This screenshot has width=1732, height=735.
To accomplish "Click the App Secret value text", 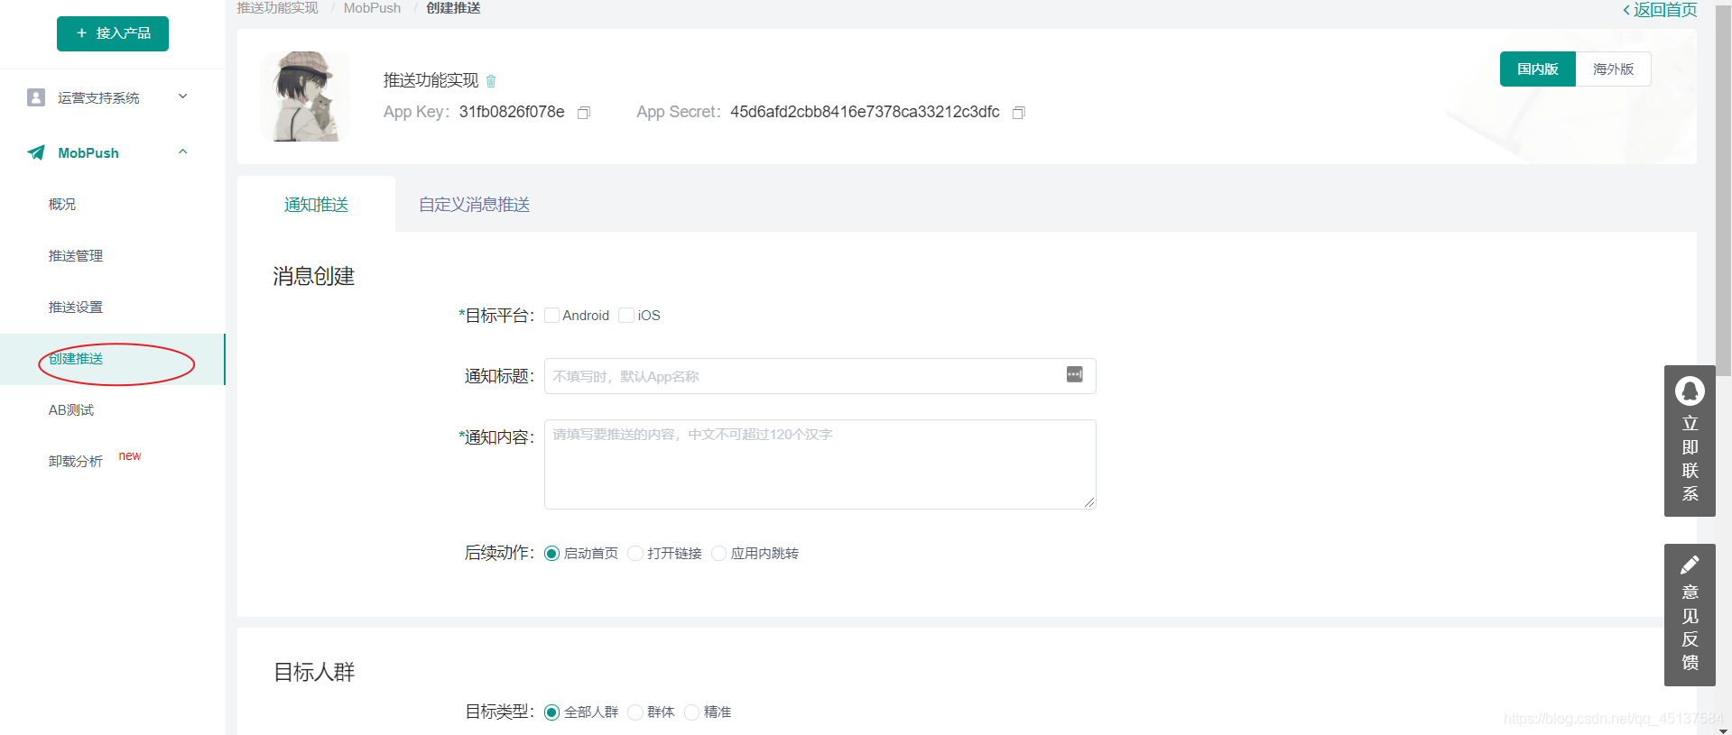I will point(865,112).
